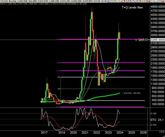Click the highlighted 3265.5500 price marker on axis
165x137 pixels.
[x=158, y=40]
